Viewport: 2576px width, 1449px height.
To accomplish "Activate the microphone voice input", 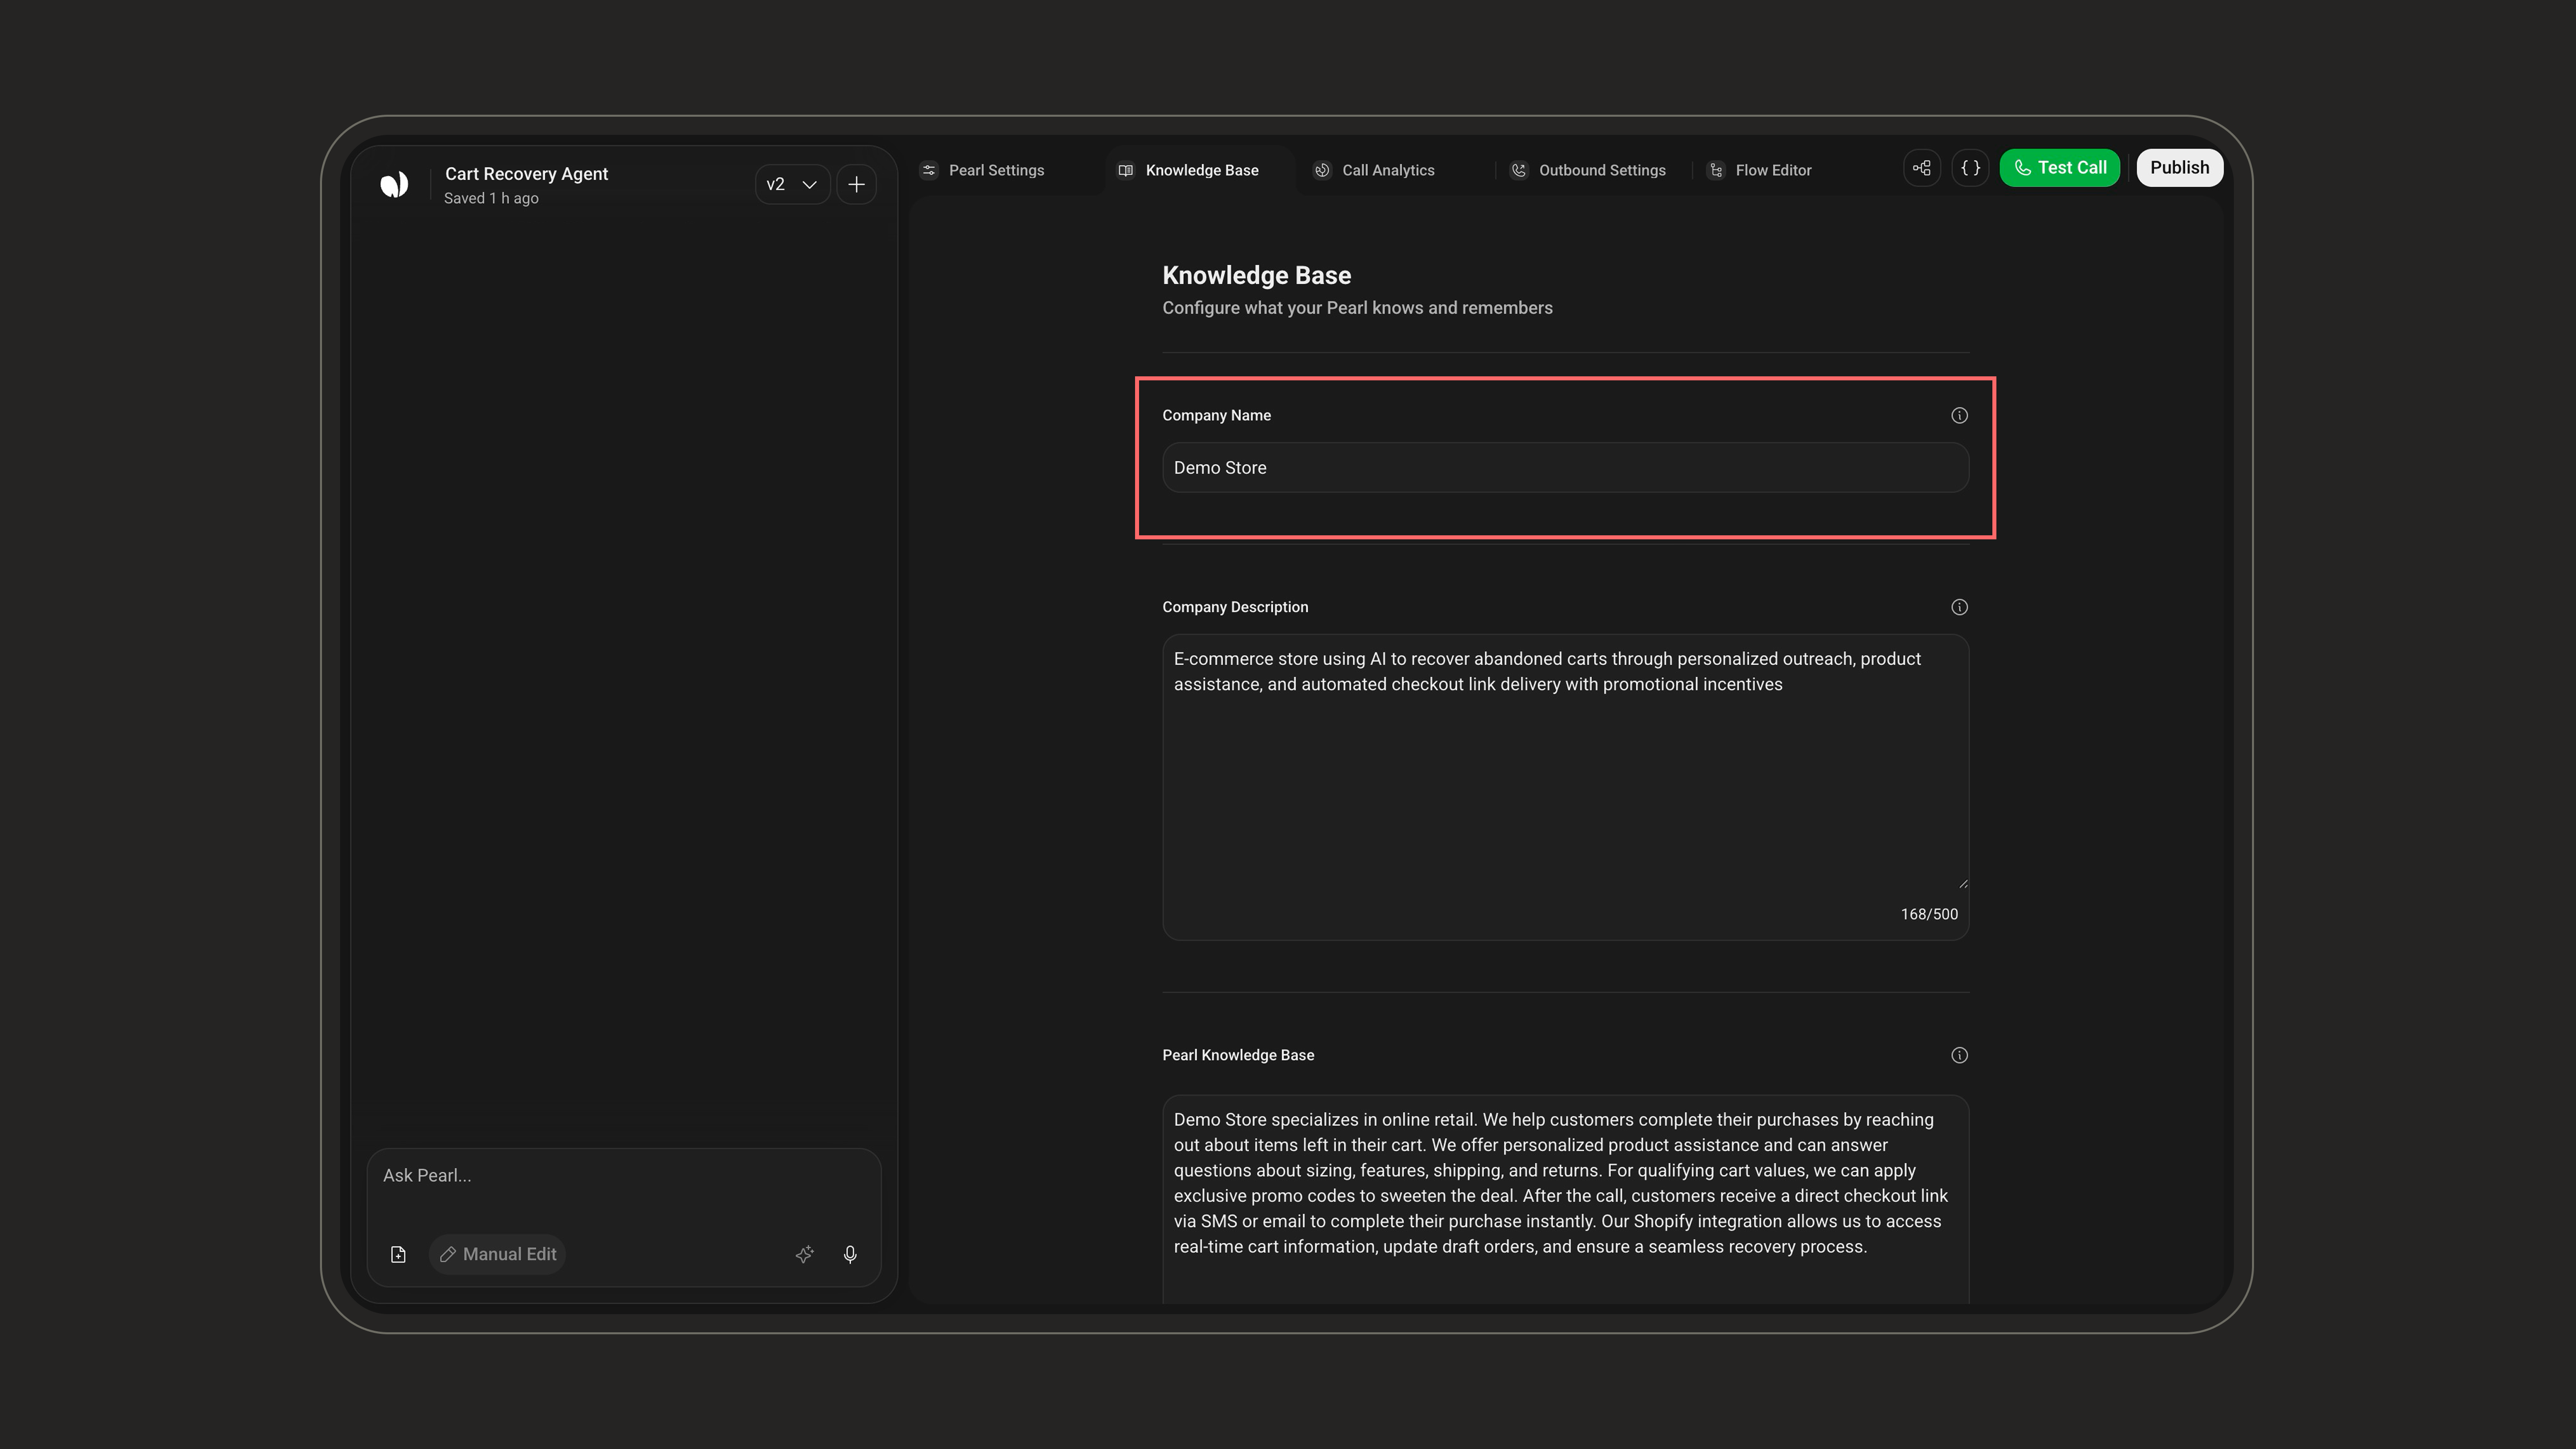I will 850,1254.
